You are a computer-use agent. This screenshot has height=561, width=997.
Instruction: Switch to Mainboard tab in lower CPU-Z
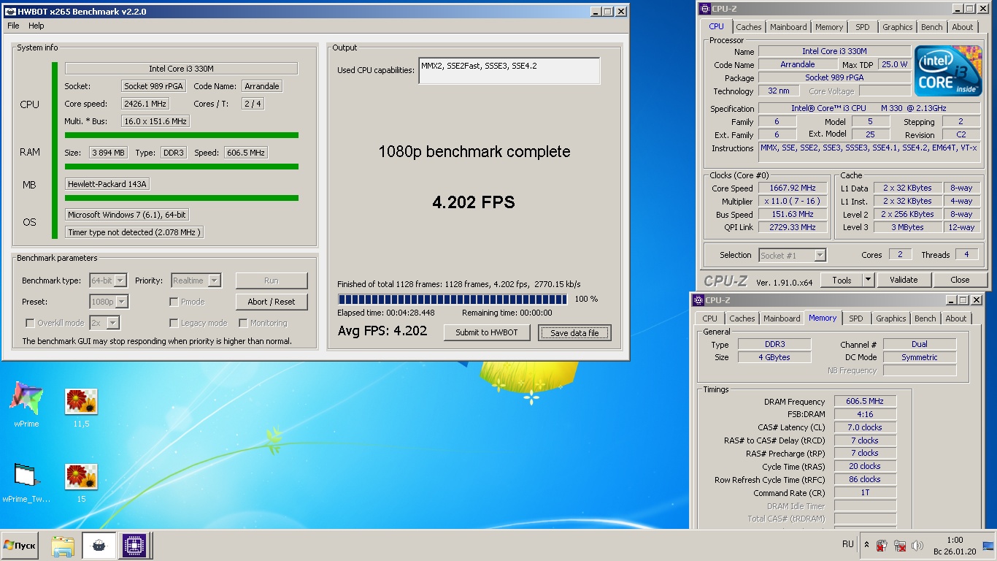(x=782, y=318)
